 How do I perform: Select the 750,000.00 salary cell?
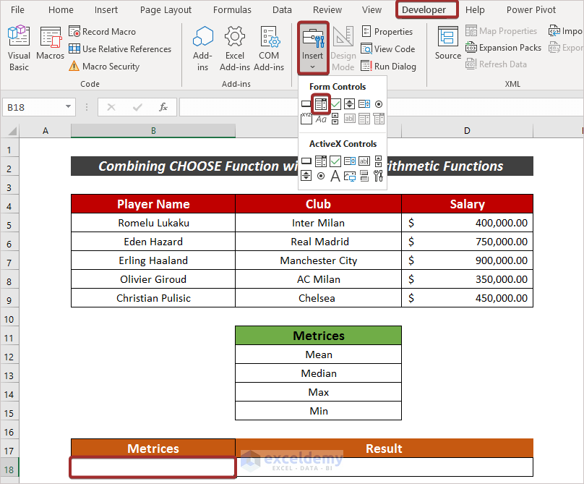[467, 242]
